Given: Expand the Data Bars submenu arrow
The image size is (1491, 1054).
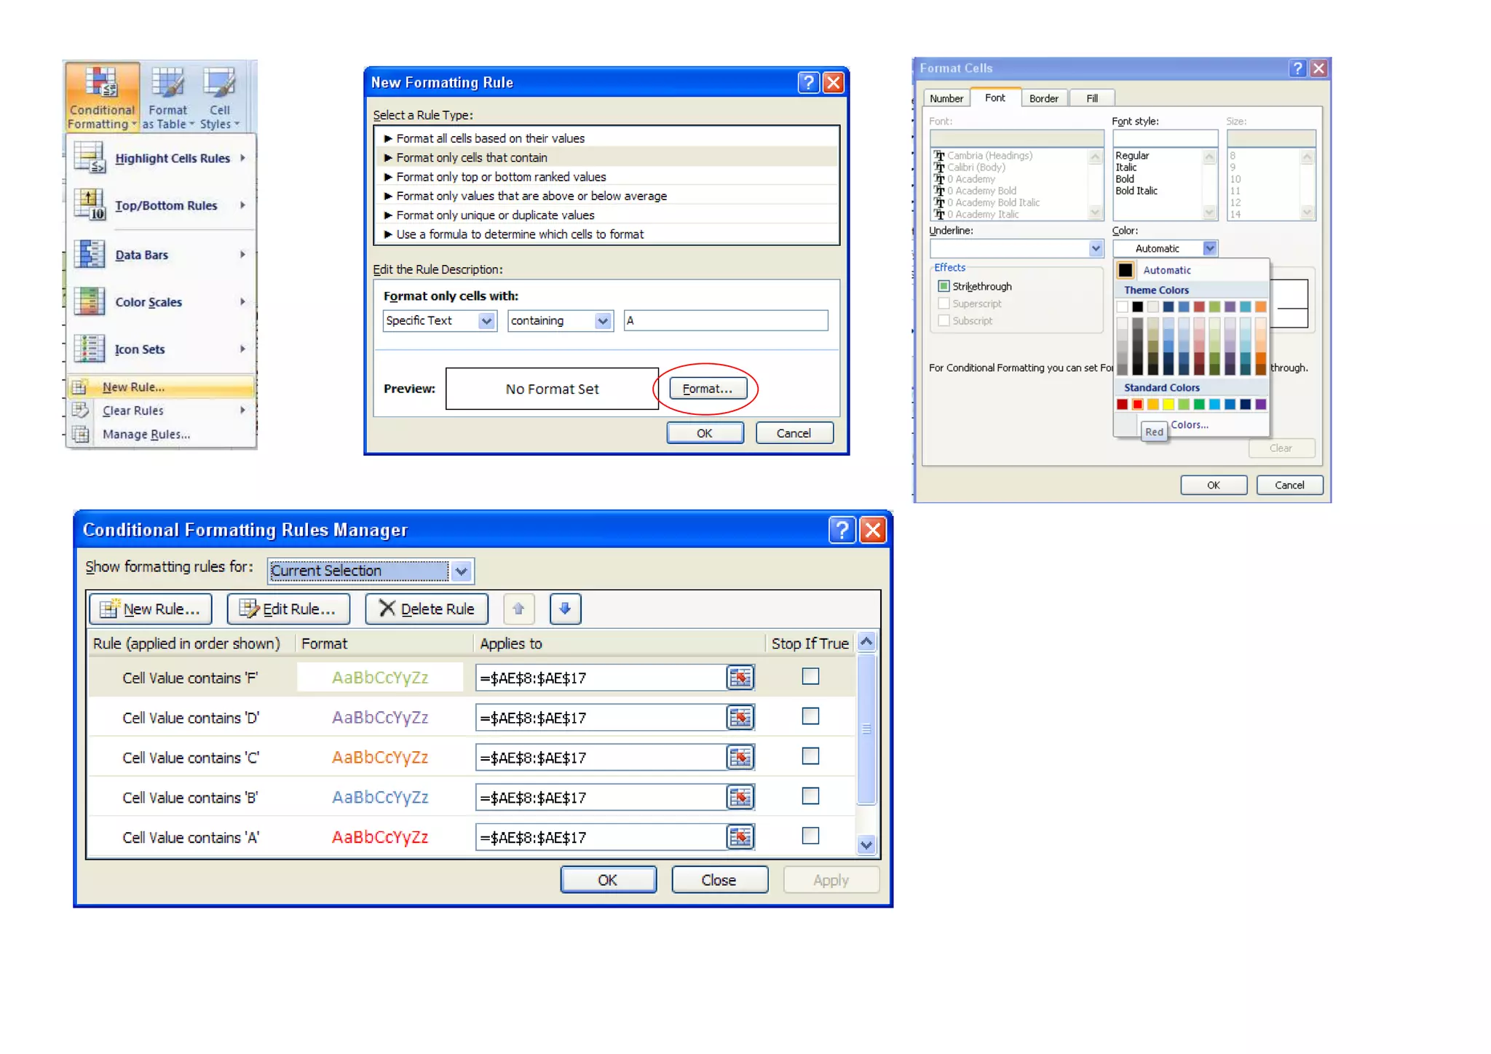Looking at the screenshot, I should (242, 254).
